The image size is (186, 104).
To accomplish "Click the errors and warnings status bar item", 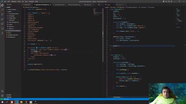I will [x=7, y=99].
